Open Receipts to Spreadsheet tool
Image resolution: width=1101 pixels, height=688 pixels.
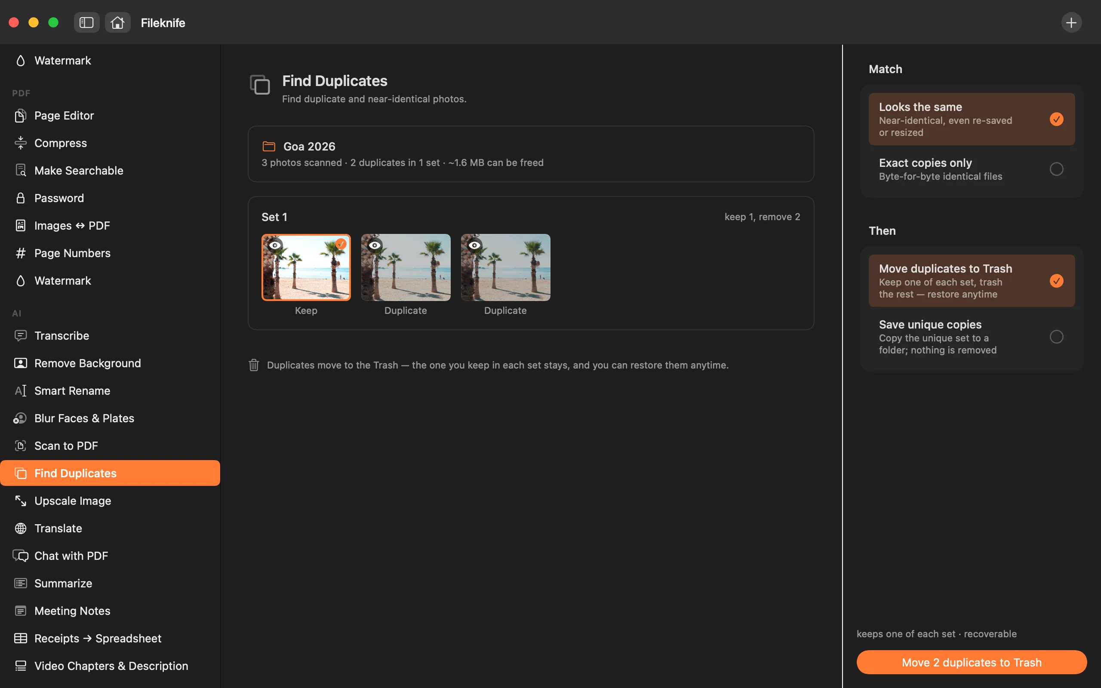point(110,639)
